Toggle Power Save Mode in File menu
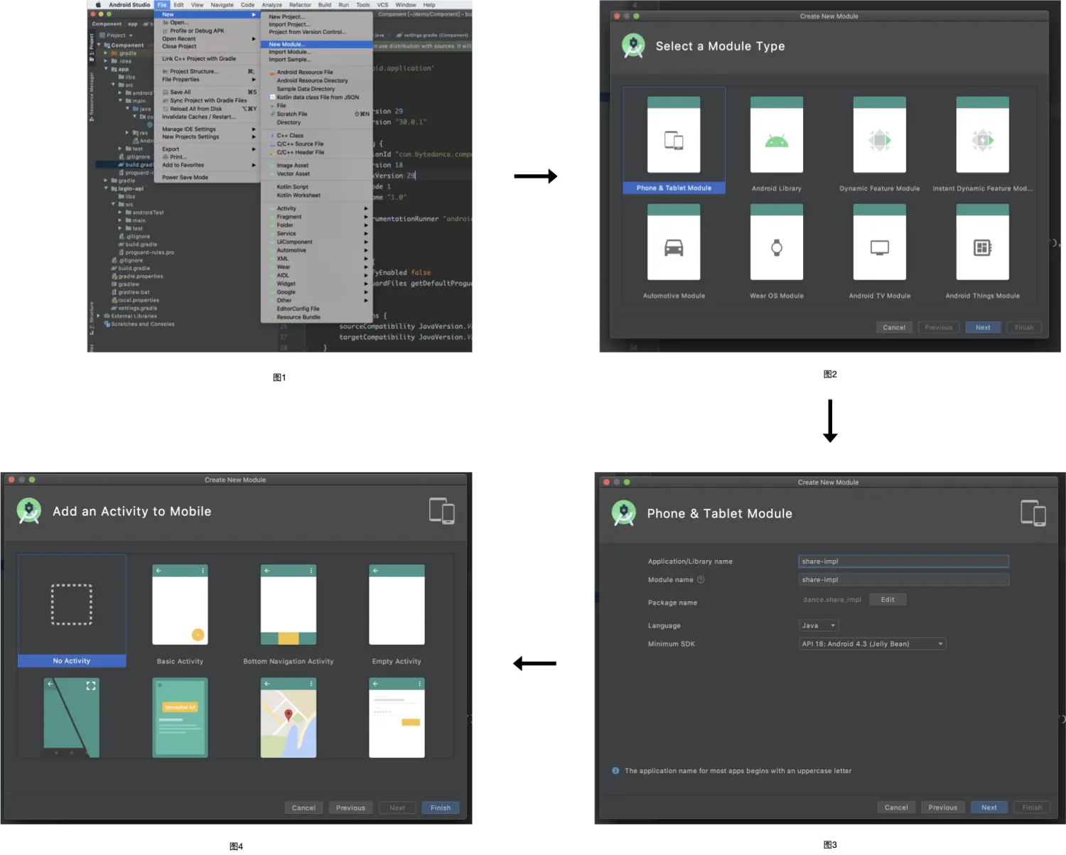This screenshot has width=1066, height=855. coord(207,177)
